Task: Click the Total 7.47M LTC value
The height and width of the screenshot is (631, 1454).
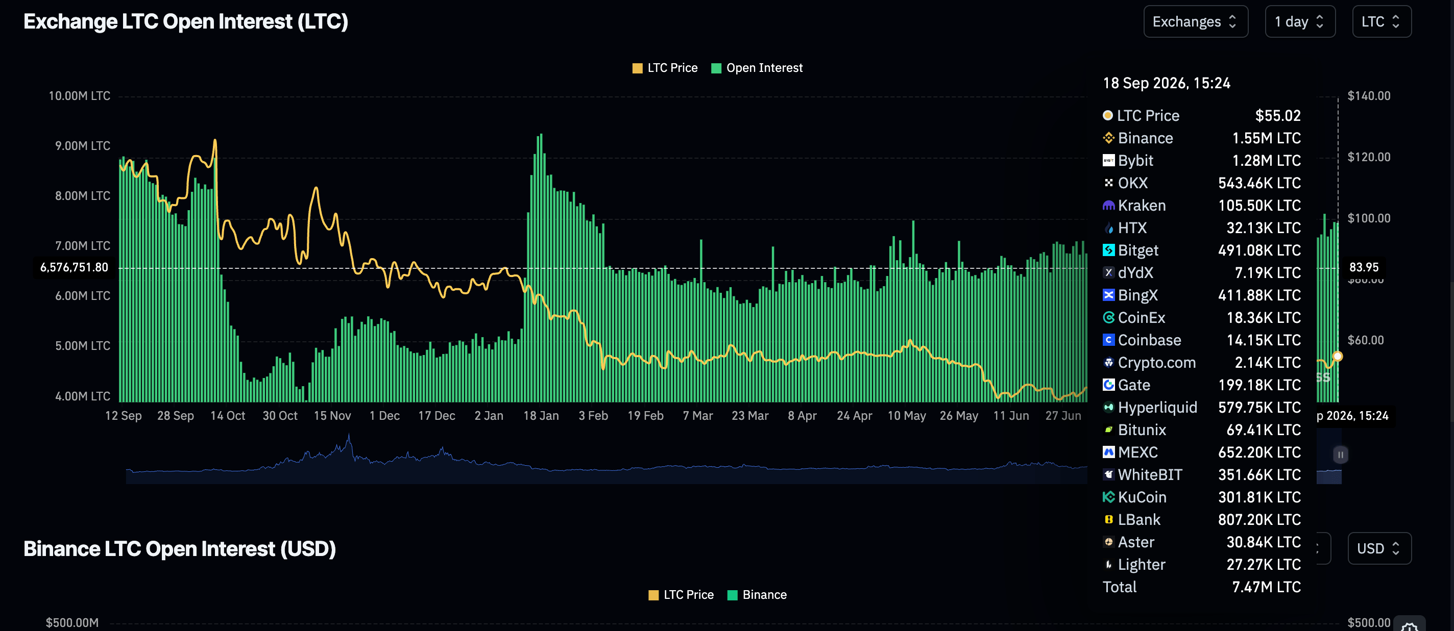Action: click(x=1266, y=587)
